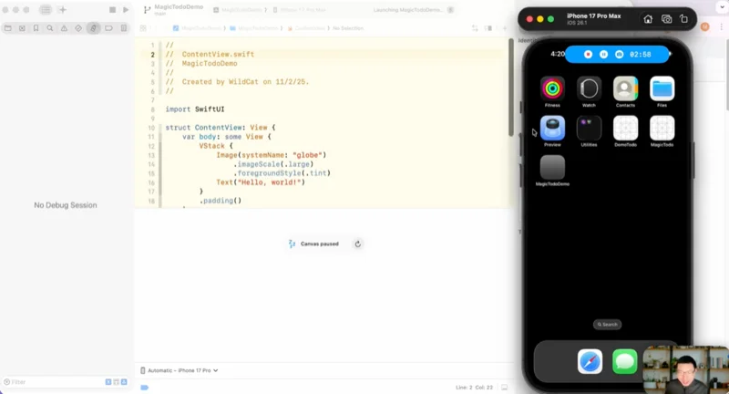Screen dimensions: 729x394
Task: Open the Find navigator magnifier icon
Action: point(50,28)
